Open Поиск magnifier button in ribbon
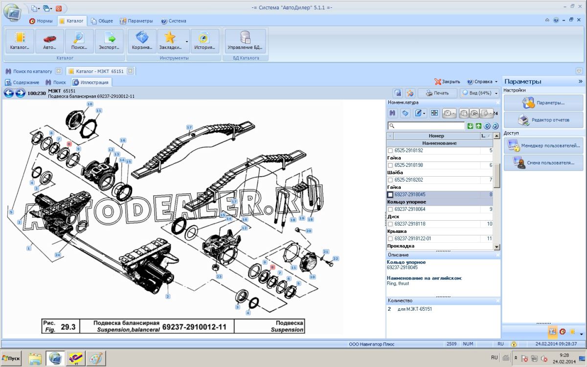 click(x=79, y=41)
